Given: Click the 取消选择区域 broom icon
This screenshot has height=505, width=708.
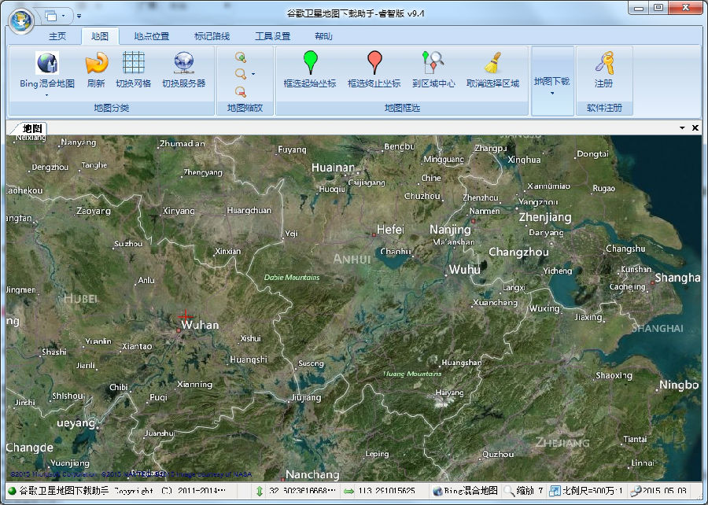Looking at the screenshot, I should click(x=492, y=63).
